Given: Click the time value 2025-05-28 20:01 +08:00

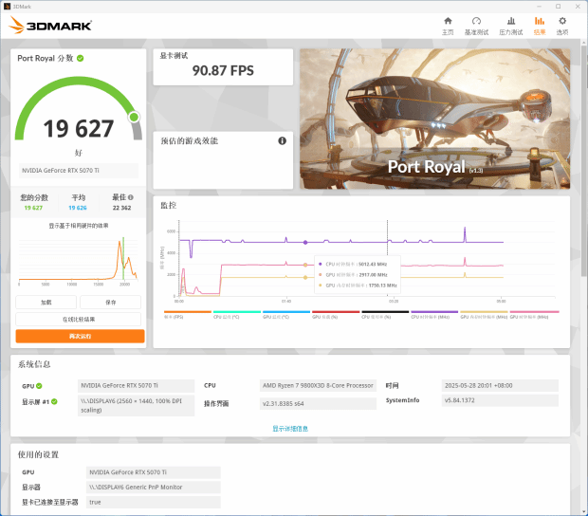Looking at the screenshot, I should click(500, 385).
